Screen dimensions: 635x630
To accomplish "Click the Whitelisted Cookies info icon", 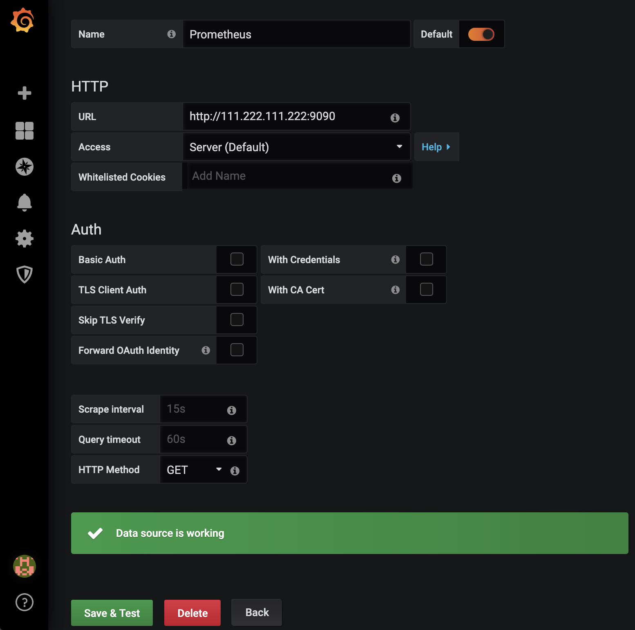I will tap(396, 178).
